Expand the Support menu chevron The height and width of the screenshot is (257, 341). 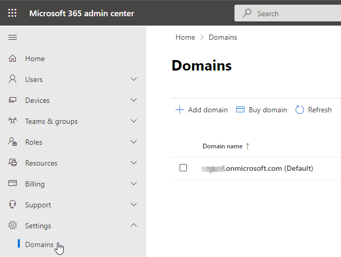click(x=134, y=204)
